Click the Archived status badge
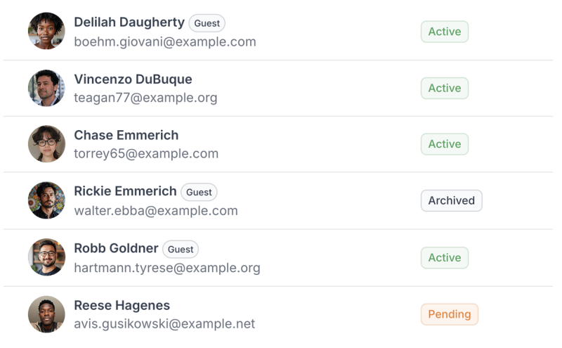The image size is (562, 348). [451, 200]
